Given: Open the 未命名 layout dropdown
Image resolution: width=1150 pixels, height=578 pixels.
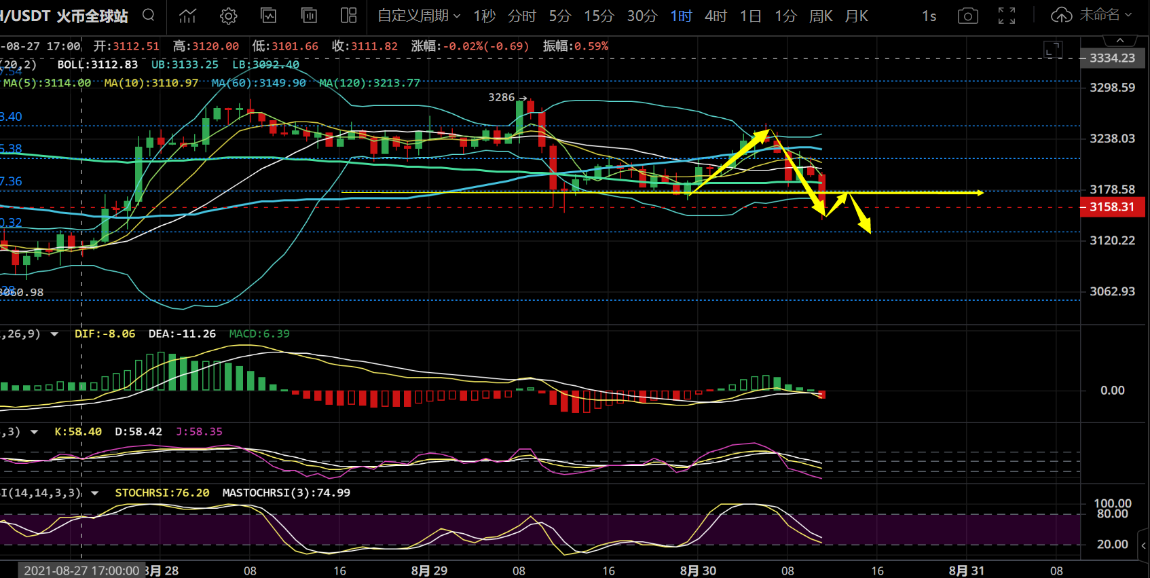Looking at the screenshot, I should [x=1106, y=15].
